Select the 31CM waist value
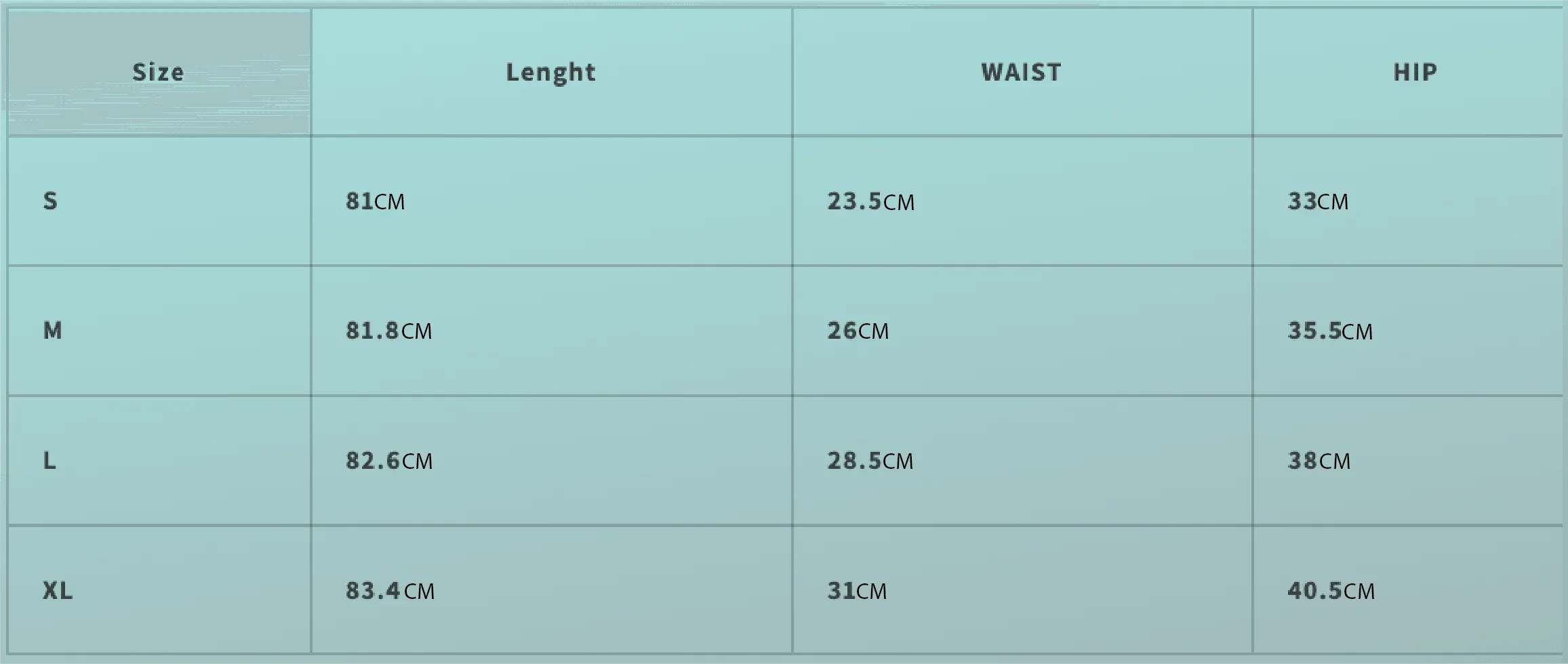Viewport: 1568px width, 664px height. click(x=857, y=591)
